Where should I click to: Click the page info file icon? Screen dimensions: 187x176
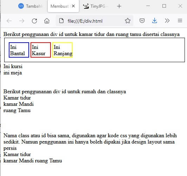pos(61,21)
